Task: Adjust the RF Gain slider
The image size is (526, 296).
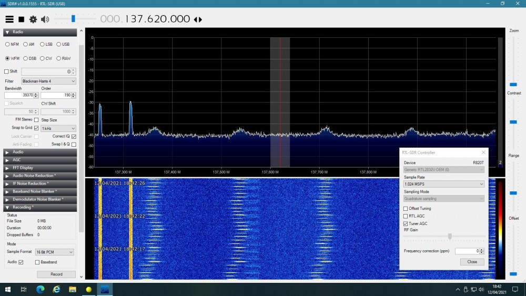Action: [450, 237]
